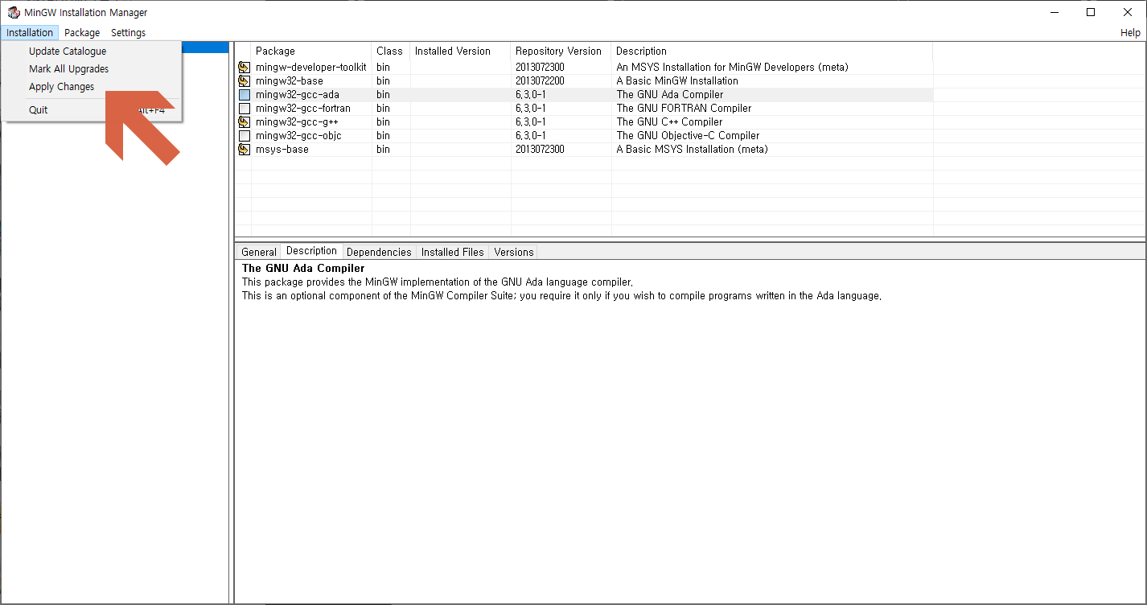Mark the mingw32-gcc-fortran checkbox
This screenshot has height=605, width=1147.
(244, 109)
